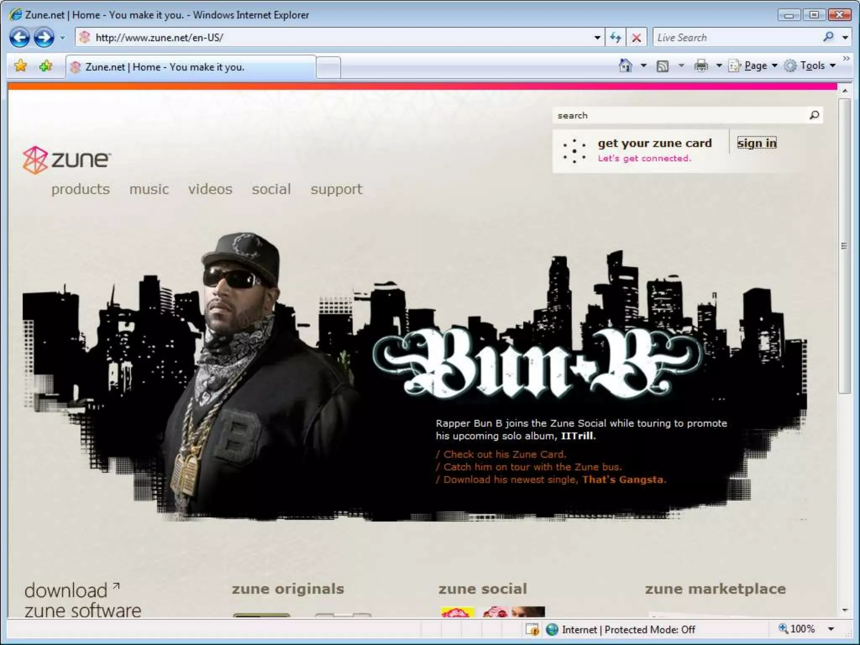The image size is (860, 645).
Task: Click Check out his Zune Card link
Action: coord(505,454)
